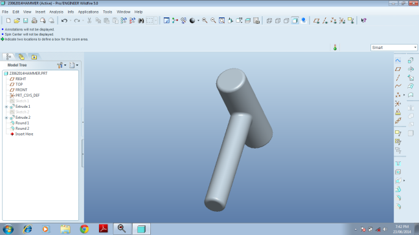Select the Datum Coordinate System tool

pyautogui.click(x=398, y=104)
